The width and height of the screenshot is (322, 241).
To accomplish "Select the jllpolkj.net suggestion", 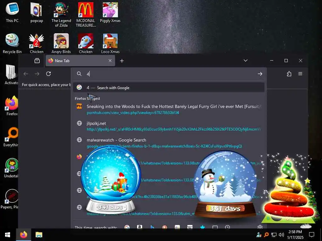I will point(169,126).
